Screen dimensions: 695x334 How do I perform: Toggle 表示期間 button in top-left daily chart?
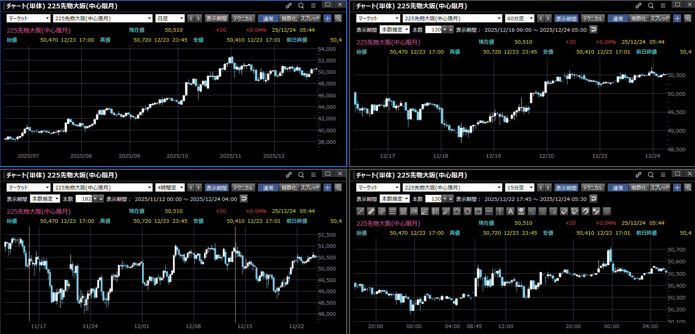click(217, 18)
